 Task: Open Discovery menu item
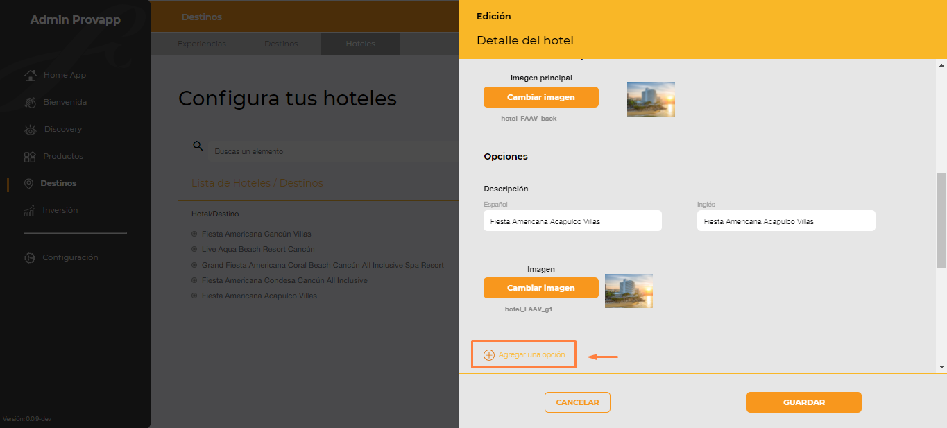63,129
